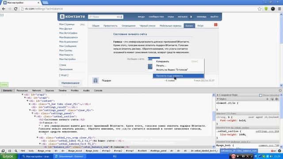Screen dimensions: 283x159
Task: Open the Resources tab in DevTools
Action: click(x=22, y=91)
